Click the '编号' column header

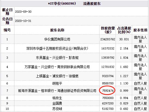7,30
